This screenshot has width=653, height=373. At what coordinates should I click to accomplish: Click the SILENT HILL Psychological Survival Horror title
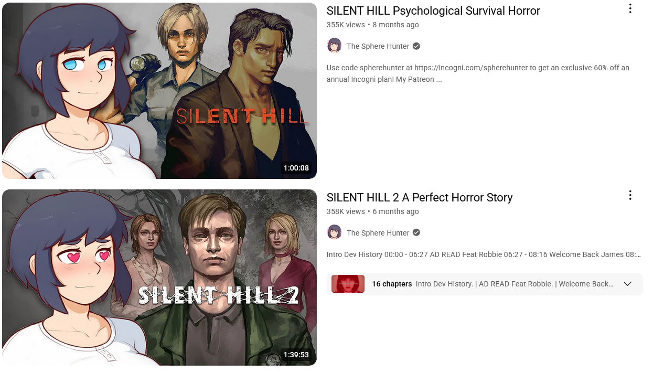[433, 10]
